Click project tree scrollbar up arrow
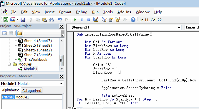Viewport: 199px width, 109px height. click(x=62, y=41)
